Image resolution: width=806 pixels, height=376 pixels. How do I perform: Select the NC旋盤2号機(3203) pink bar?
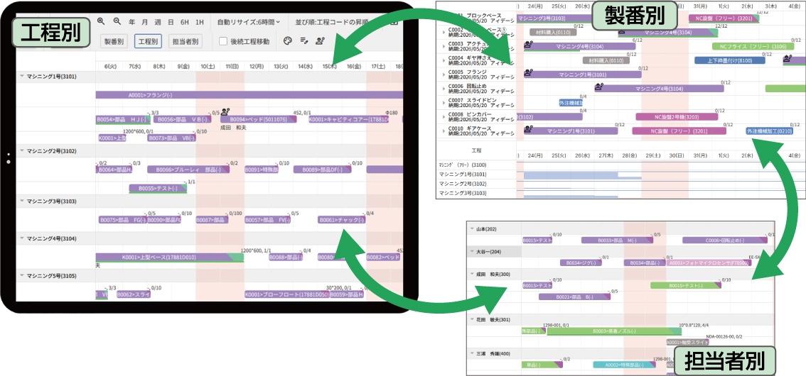pos(677,116)
